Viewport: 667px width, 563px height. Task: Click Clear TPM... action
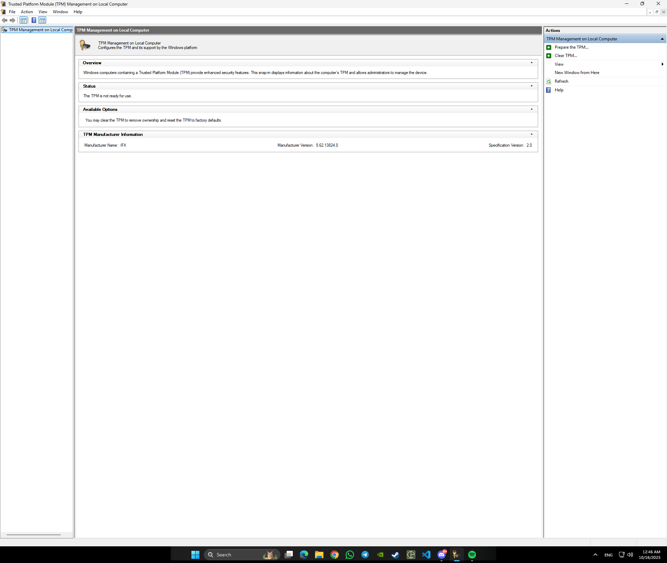566,56
